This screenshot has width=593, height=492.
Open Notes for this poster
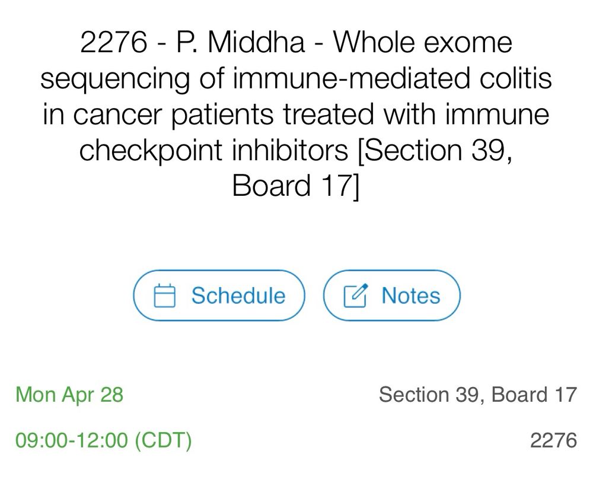pyautogui.click(x=392, y=295)
